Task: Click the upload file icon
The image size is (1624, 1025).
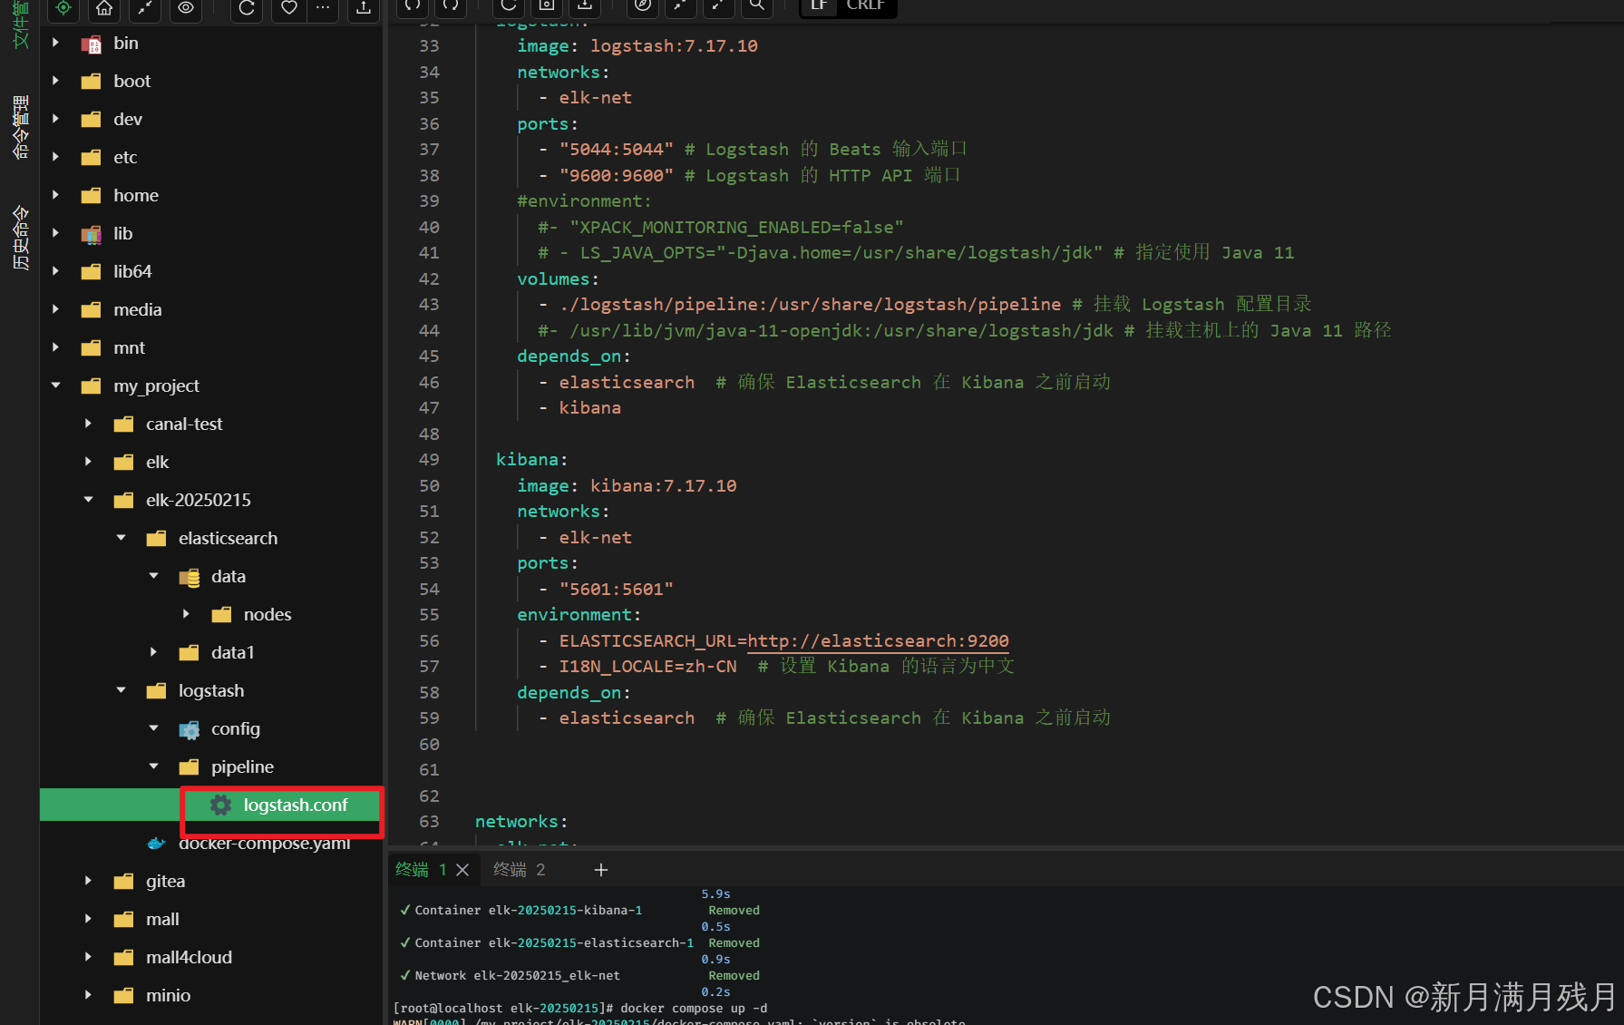Action: (364, 7)
